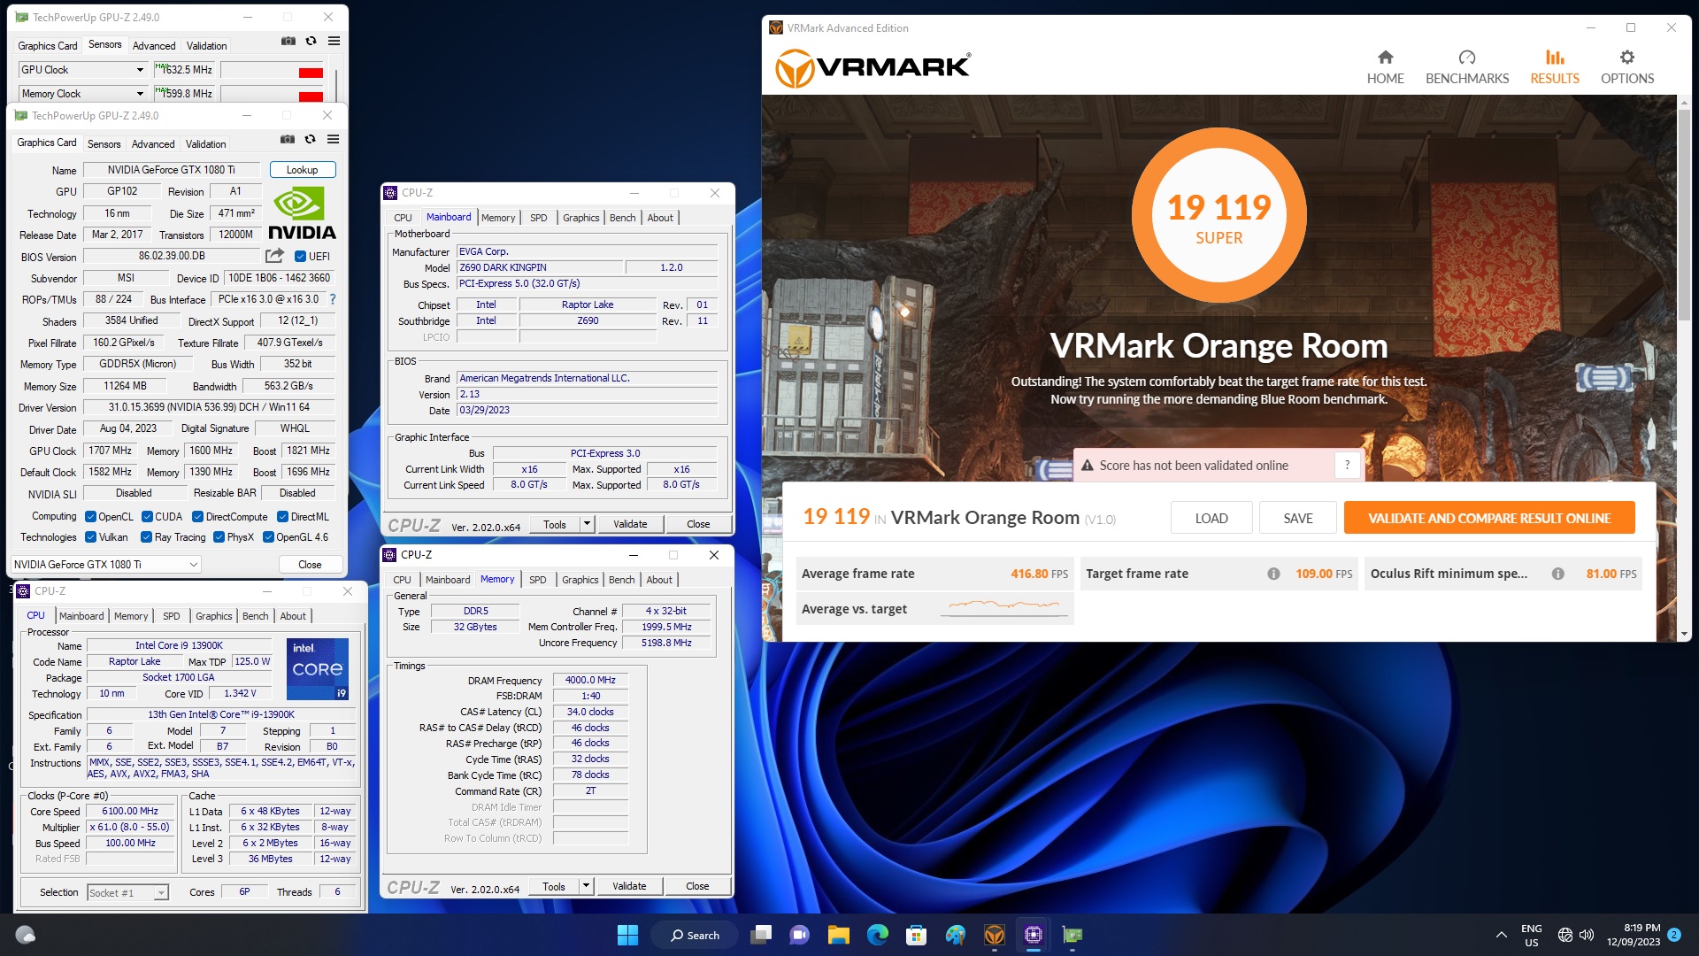Open Bench tab in CPU-Z Memory window
This screenshot has width=1699, height=956.
pyautogui.click(x=622, y=580)
